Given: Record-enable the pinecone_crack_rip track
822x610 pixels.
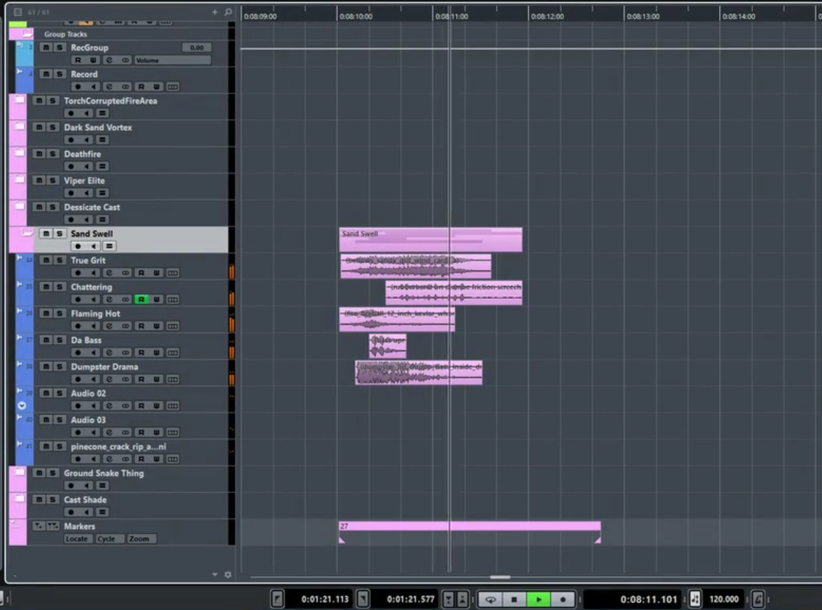Looking at the screenshot, I should [x=78, y=459].
